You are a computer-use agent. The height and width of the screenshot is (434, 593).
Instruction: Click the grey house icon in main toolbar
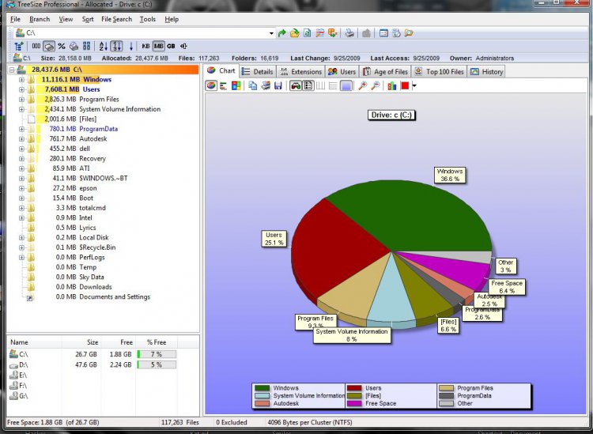pos(366,33)
